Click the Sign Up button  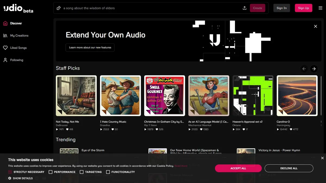[x=303, y=8]
